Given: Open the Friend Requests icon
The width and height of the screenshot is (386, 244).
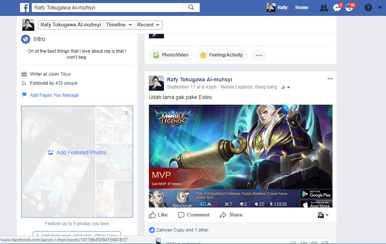Looking at the screenshot, I should pyautogui.click(x=323, y=8).
